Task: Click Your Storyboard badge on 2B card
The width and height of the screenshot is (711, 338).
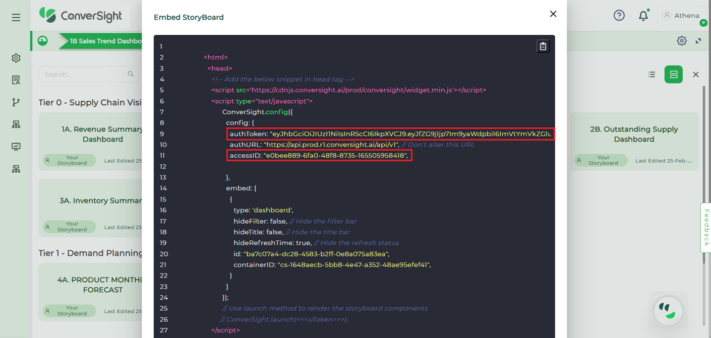Action: [x=601, y=161]
